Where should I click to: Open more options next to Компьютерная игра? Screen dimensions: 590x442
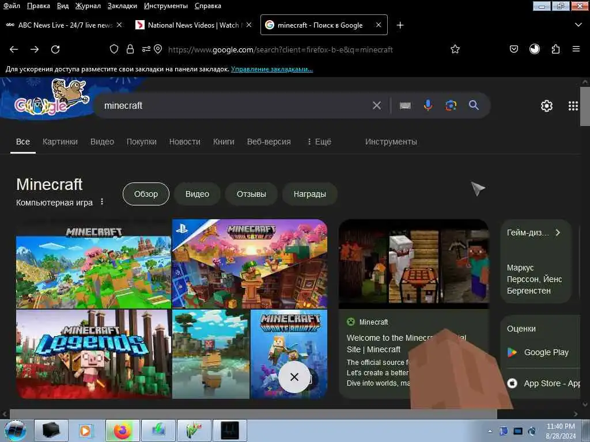tap(102, 202)
